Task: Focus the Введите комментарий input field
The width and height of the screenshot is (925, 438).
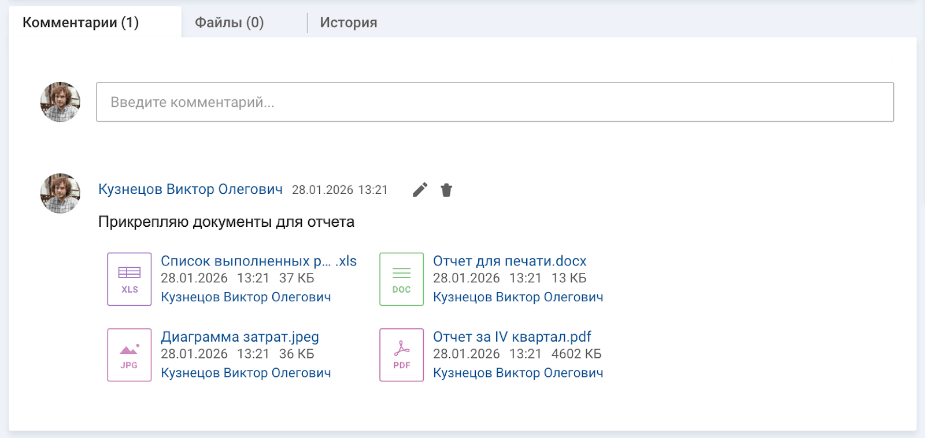Action: pyautogui.click(x=495, y=102)
